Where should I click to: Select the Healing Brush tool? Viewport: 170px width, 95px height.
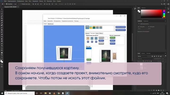coord(2,25)
